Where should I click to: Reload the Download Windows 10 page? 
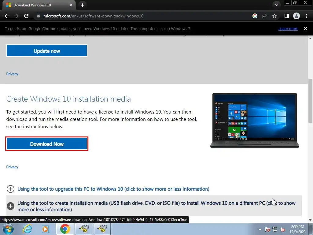point(26,16)
